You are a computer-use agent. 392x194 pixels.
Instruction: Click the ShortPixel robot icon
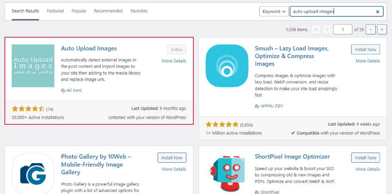227,173
